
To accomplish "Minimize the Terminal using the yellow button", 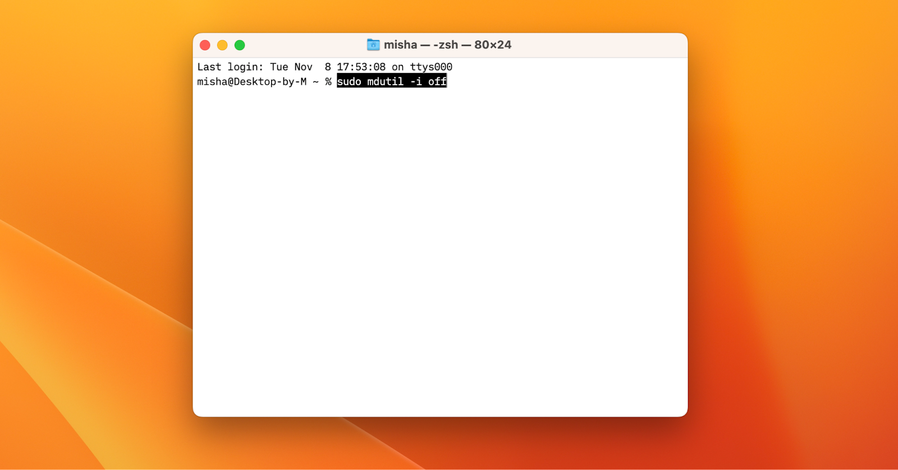I will pyautogui.click(x=222, y=45).
